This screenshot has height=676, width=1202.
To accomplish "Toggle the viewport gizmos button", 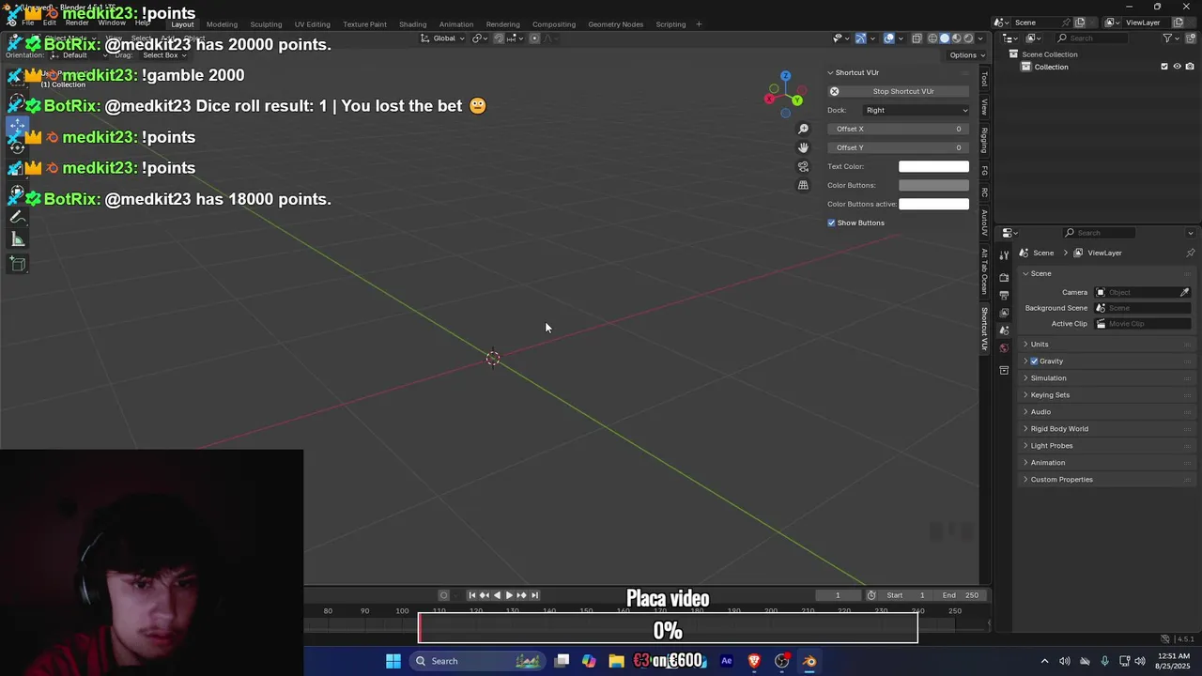I will click(x=860, y=38).
